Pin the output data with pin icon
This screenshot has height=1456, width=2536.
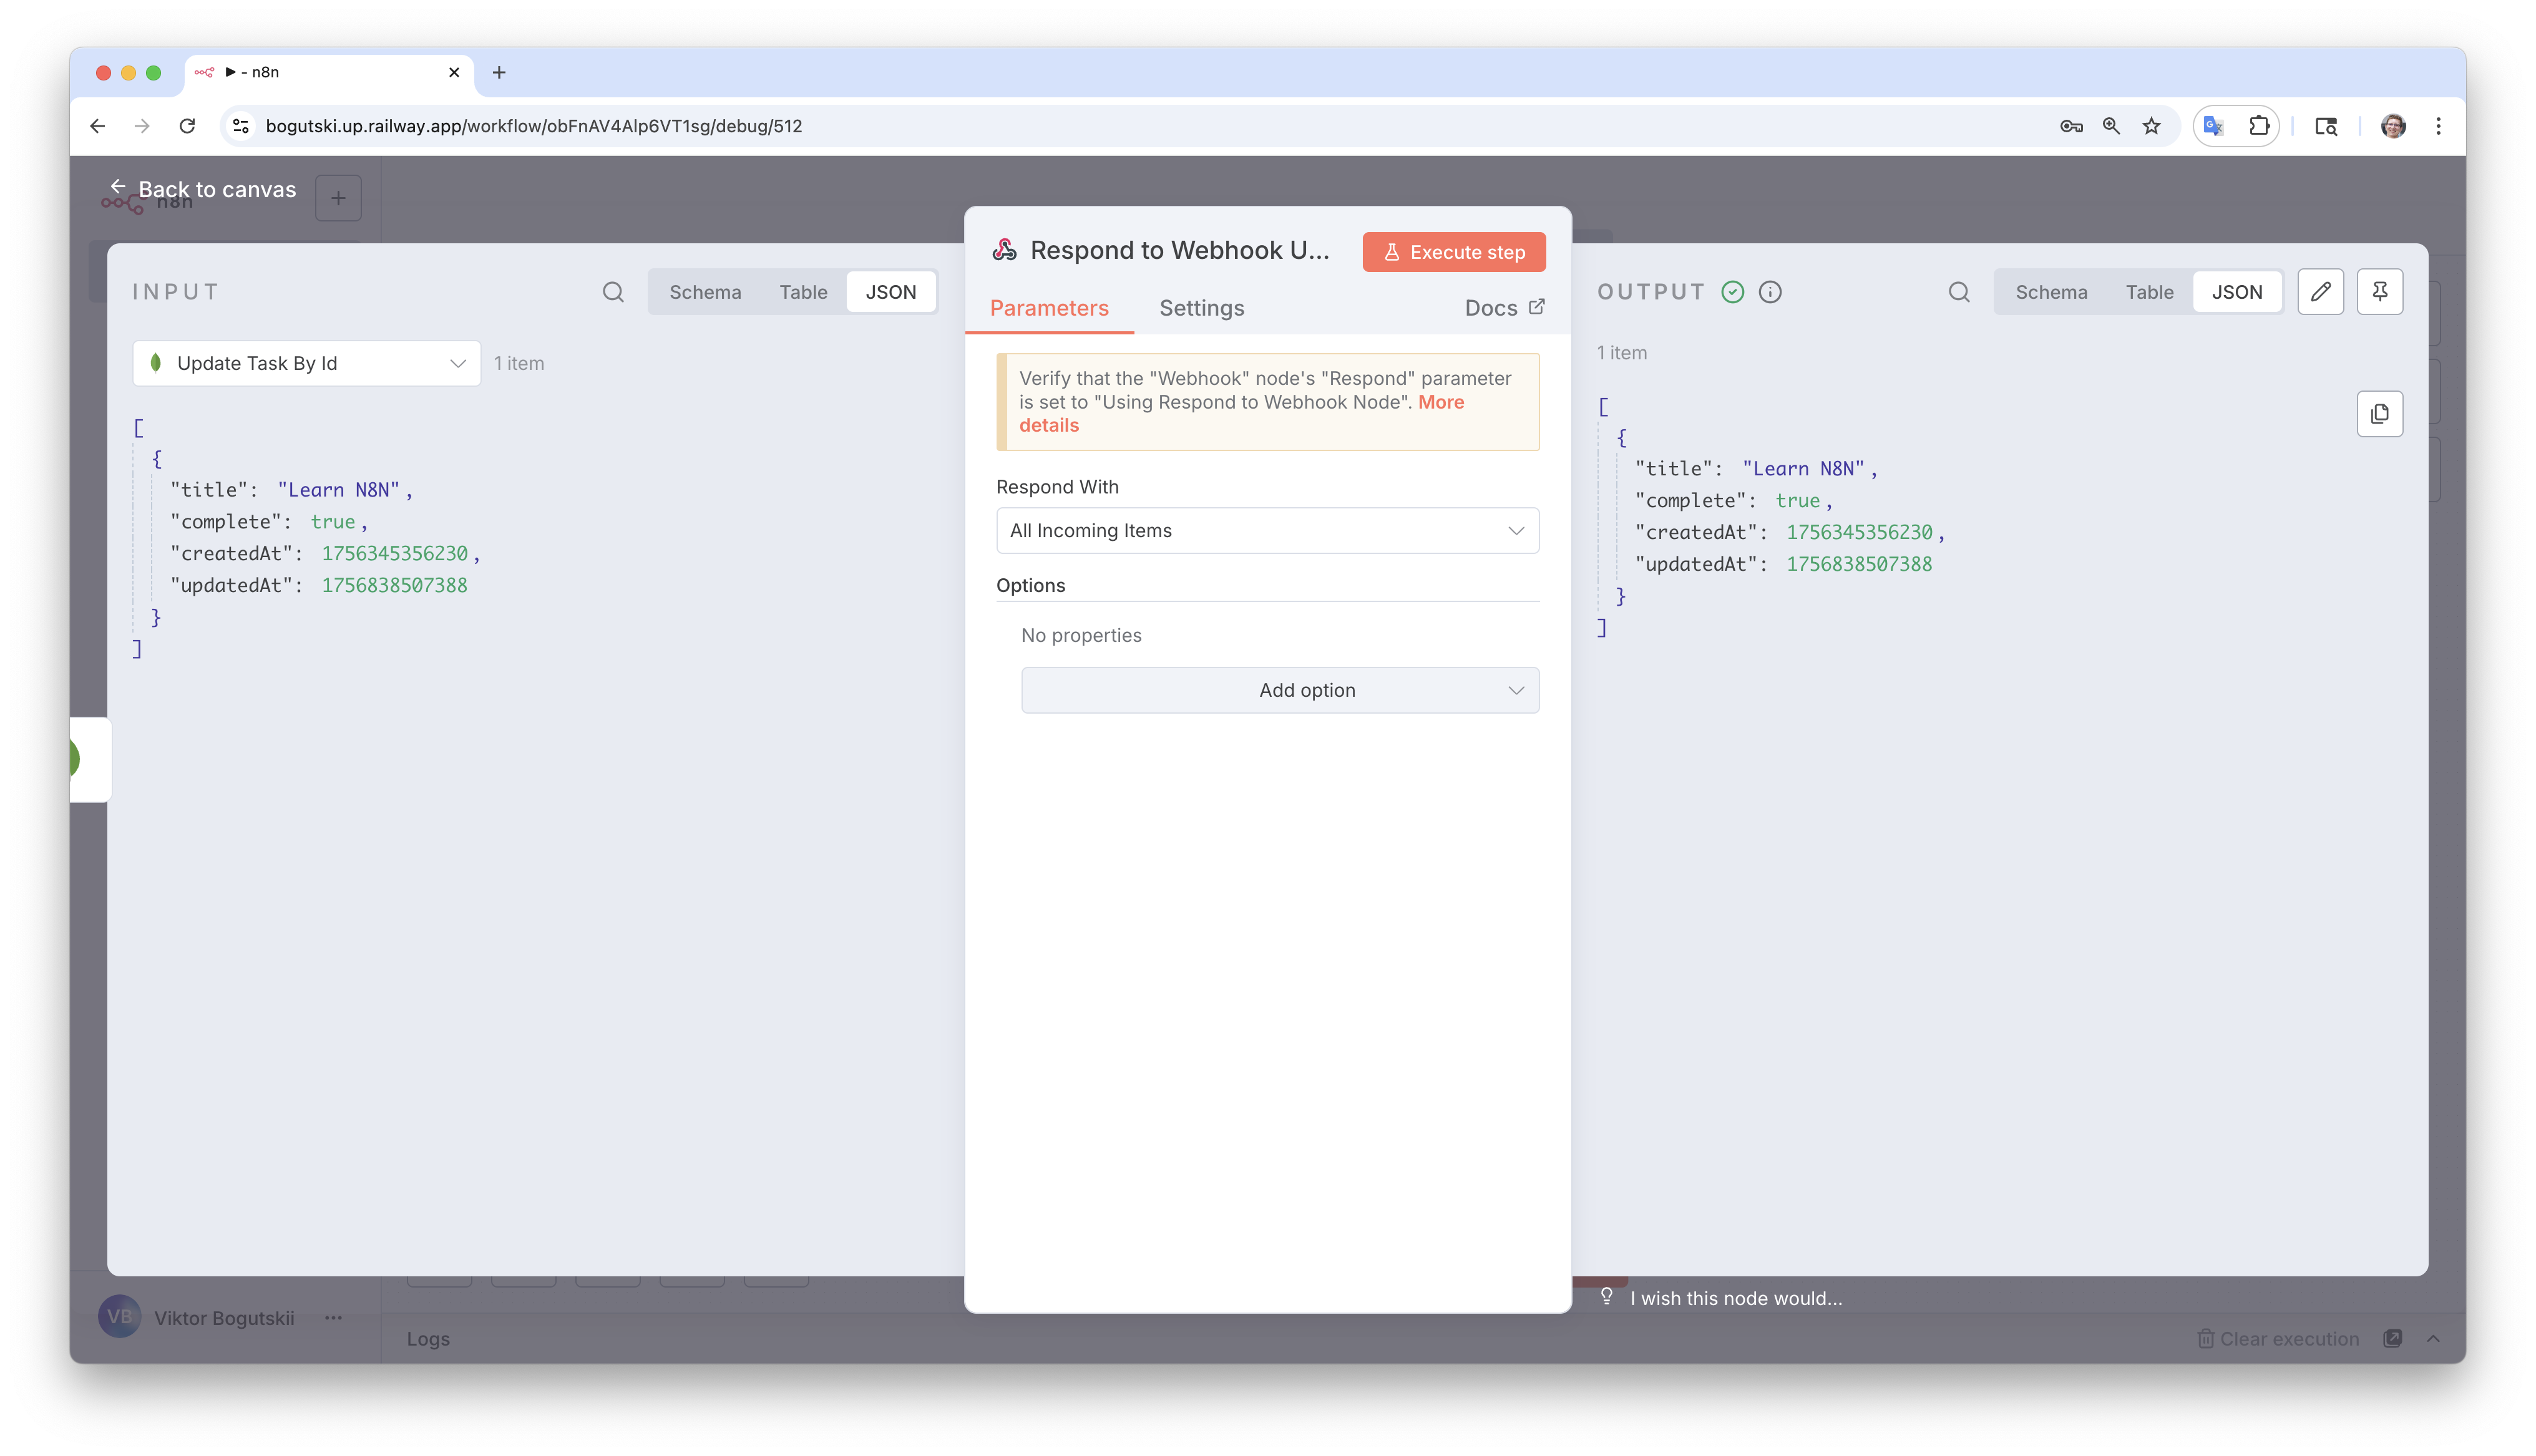[x=2379, y=292]
